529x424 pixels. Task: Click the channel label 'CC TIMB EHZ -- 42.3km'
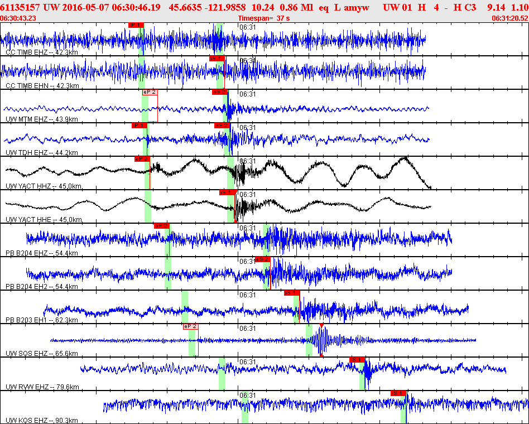(x=42, y=52)
